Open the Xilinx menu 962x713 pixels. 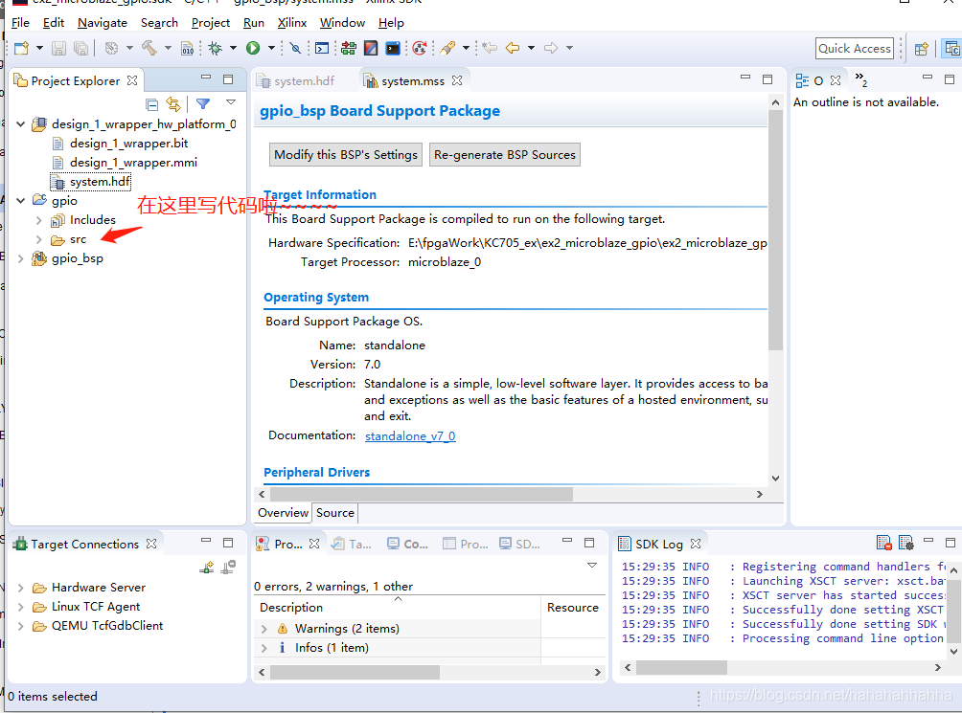[x=292, y=23]
